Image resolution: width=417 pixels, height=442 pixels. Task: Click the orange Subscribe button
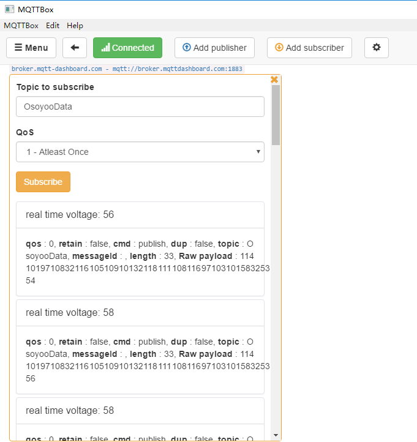[x=43, y=182]
